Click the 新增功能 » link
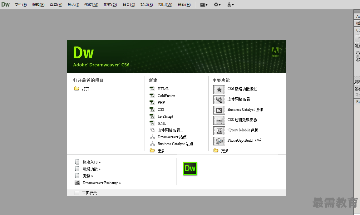This screenshot has width=360, height=215. (91, 169)
